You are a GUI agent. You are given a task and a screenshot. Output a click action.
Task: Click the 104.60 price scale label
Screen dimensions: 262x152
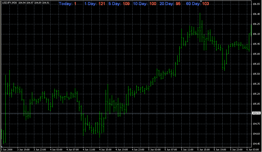click(x=256, y=134)
